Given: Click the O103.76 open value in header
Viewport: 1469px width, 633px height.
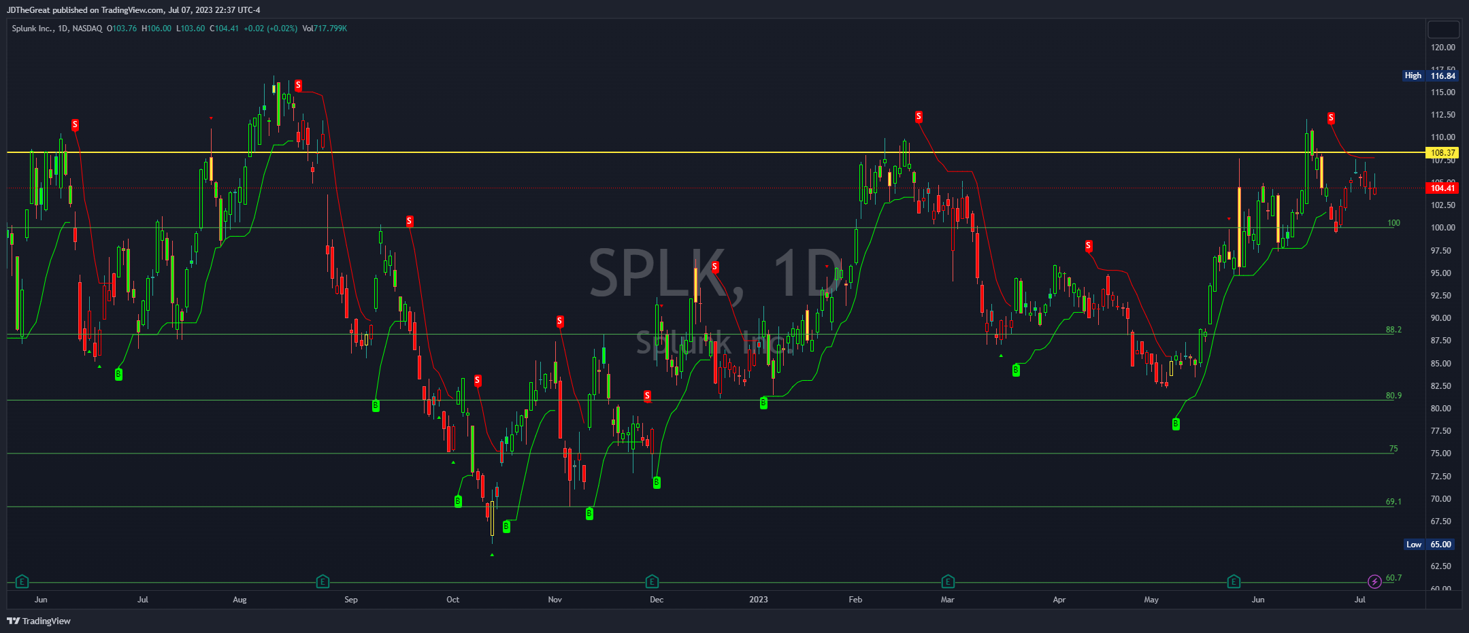Looking at the screenshot, I should pos(122,29).
